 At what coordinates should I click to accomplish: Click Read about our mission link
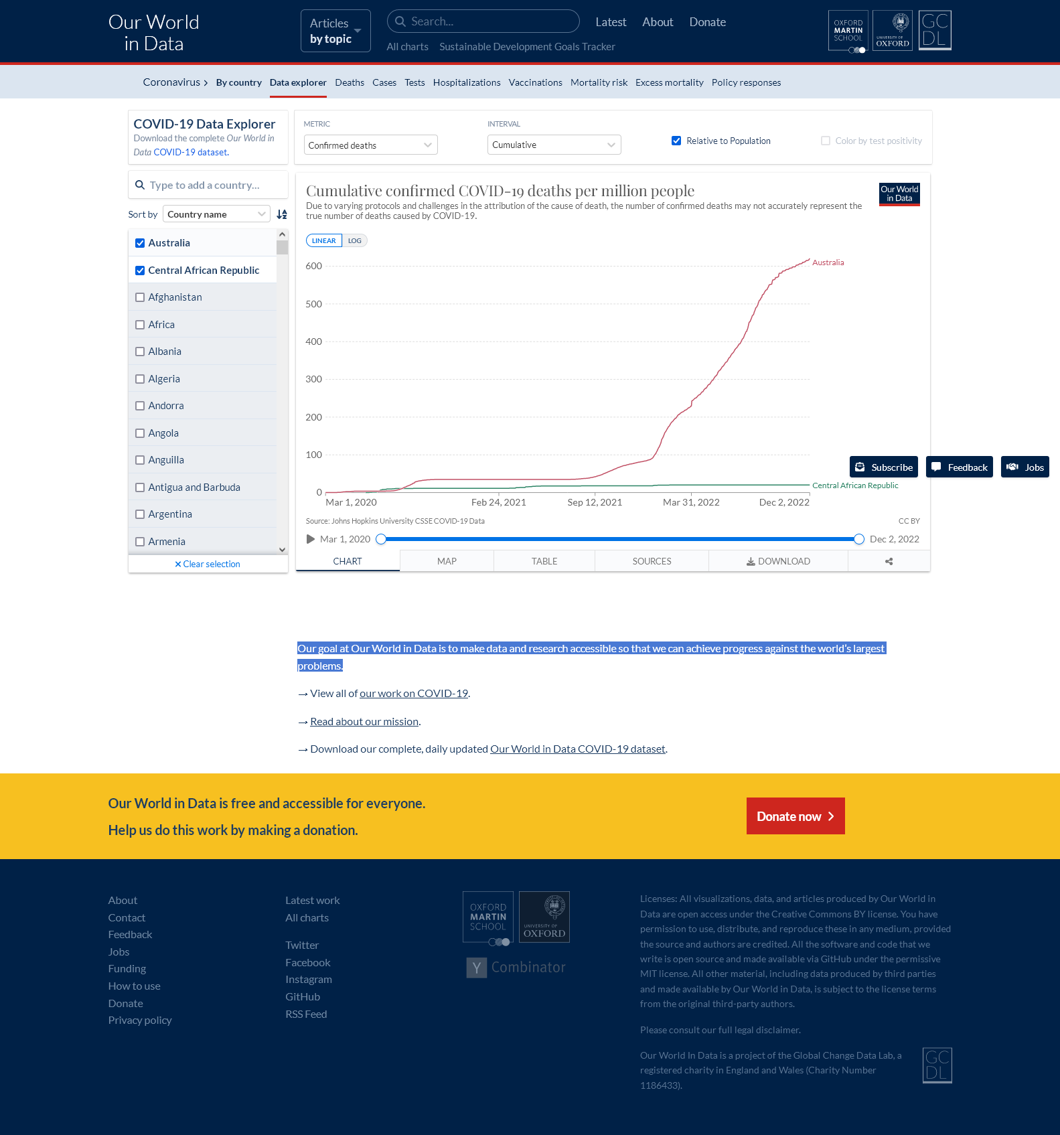tap(364, 721)
